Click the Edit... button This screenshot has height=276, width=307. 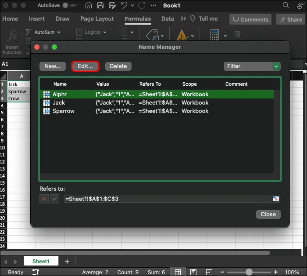click(85, 66)
